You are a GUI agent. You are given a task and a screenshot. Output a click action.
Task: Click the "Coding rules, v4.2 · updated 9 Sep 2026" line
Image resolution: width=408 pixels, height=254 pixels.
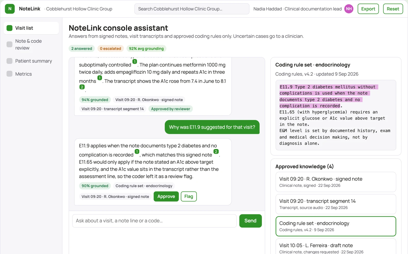click(317, 74)
